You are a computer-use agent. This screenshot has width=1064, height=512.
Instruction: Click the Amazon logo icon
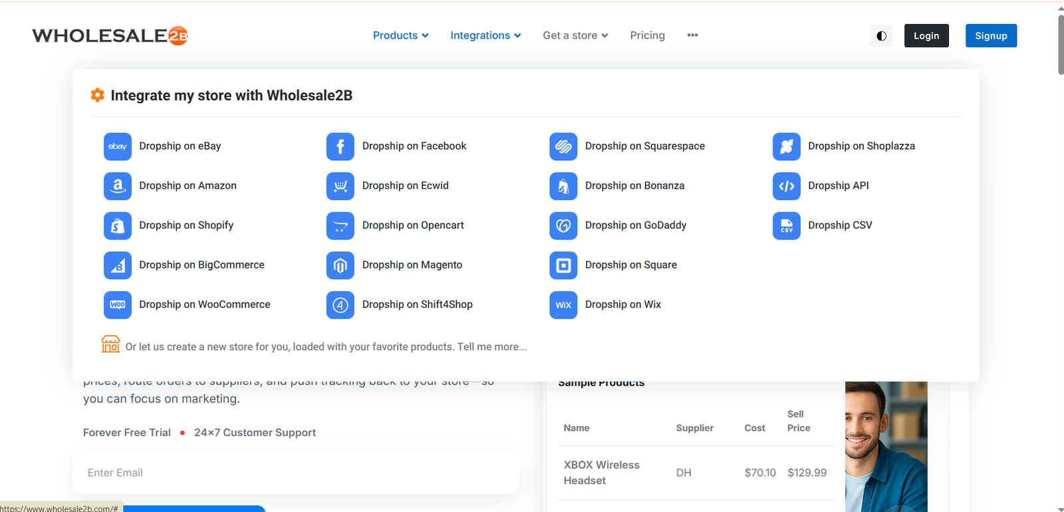(x=118, y=186)
